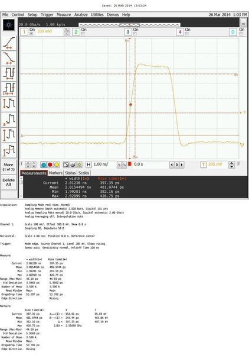Click the fall time measurement icon
This screenshot has height=355, width=249.
coord(9,58)
